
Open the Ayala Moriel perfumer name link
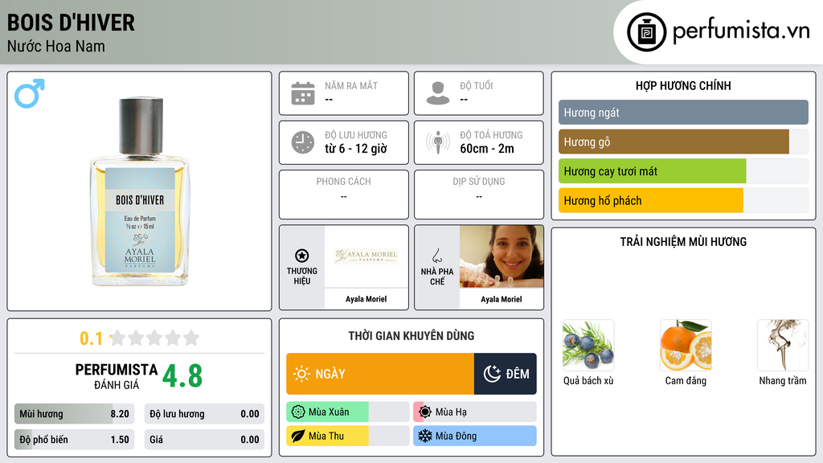tap(502, 299)
